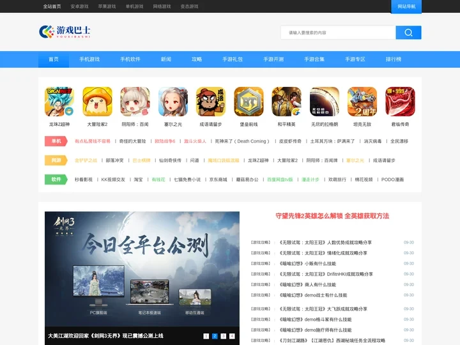Open article 《无限试驾：太阳王冠》大飞跃成就攻略分享

323,309
